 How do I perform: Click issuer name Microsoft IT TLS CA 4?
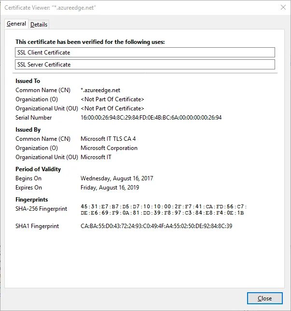point(108,139)
